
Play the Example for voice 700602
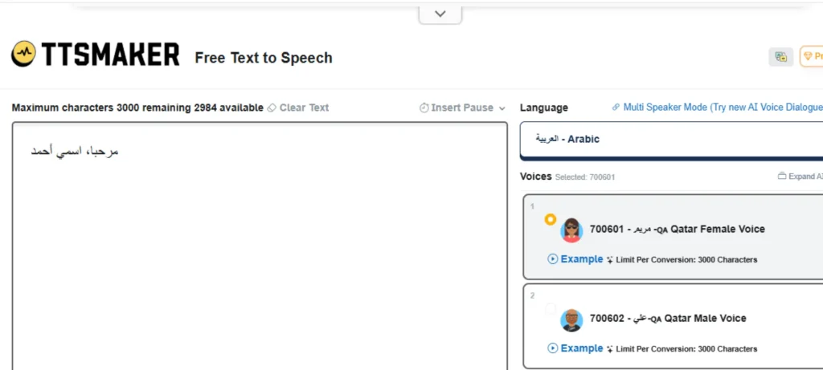tap(575, 348)
